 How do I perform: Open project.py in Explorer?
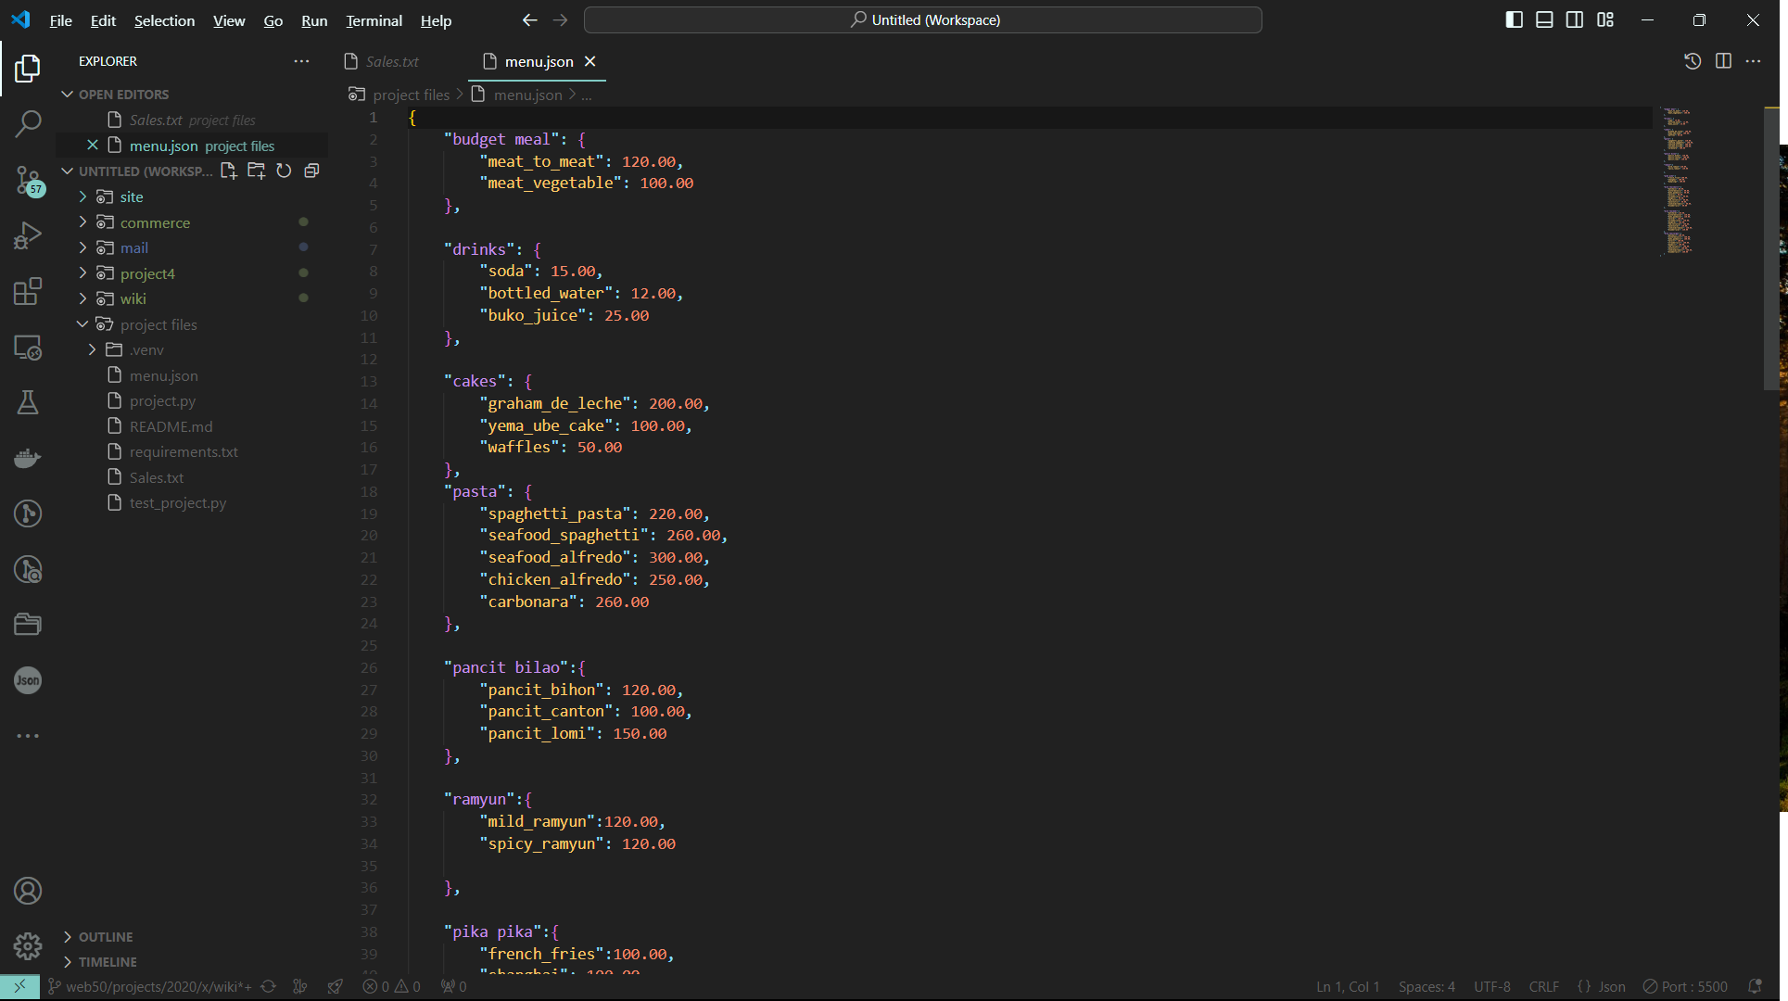162,401
